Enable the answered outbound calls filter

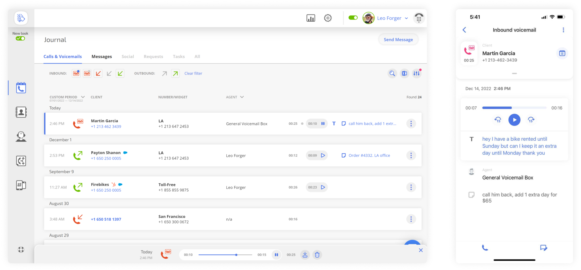tap(175, 73)
